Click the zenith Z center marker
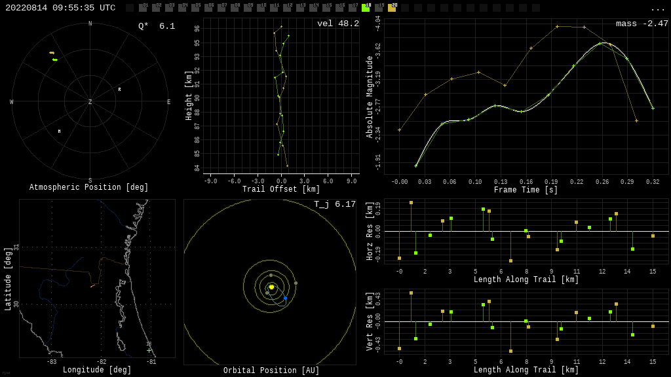This screenshot has height=377, width=671. tap(90, 102)
